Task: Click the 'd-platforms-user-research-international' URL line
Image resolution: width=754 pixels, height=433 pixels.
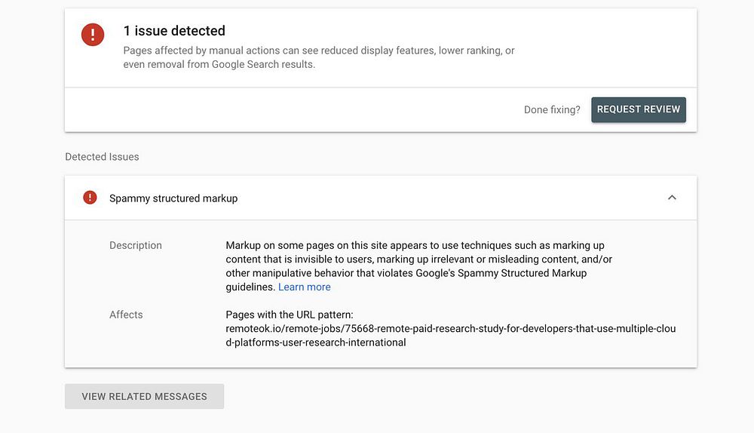Action: 316,342
